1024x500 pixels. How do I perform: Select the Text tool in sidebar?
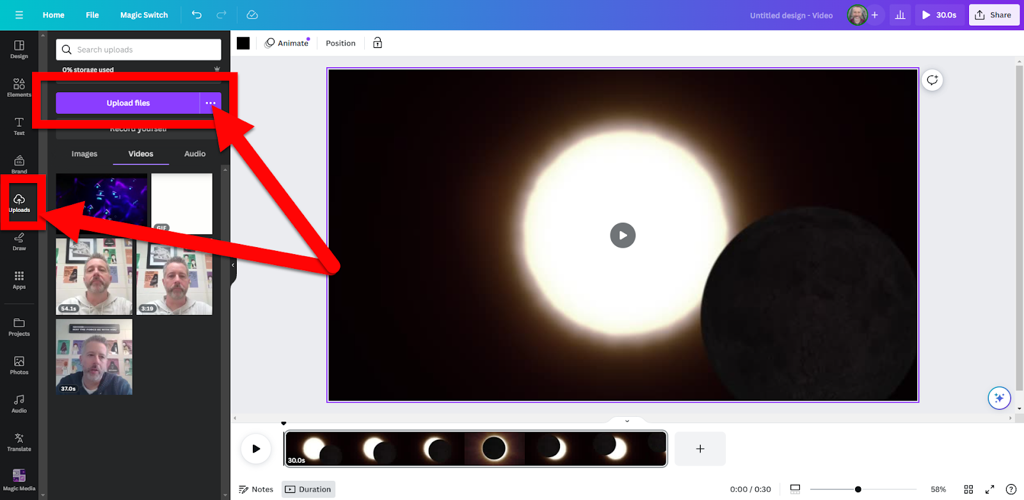(19, 126)
